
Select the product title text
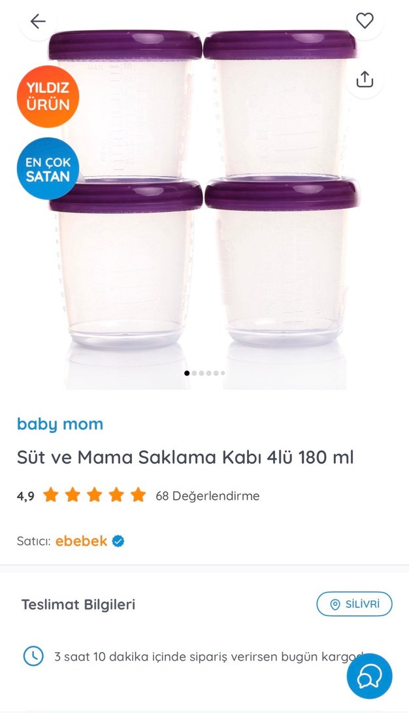click(x=184, y=458)
